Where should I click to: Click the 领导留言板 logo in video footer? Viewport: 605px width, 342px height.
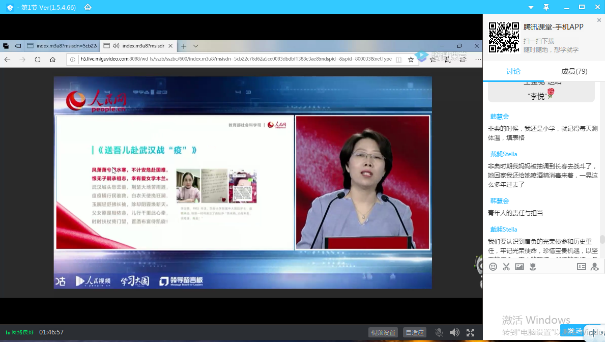[x=181, y=281]
